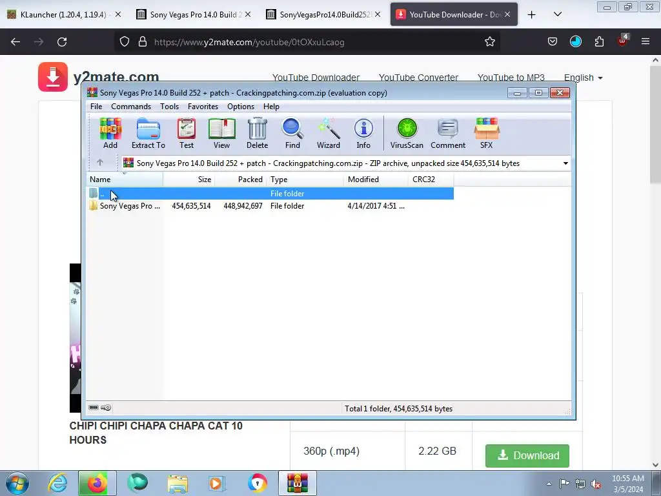
Task: Sort by the Name column header
Action: [x=125, y=180]
